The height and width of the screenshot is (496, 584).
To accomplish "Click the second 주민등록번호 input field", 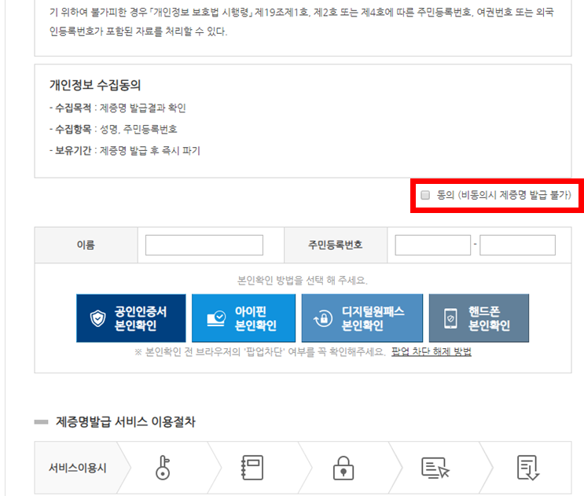I will pos(517,245).
